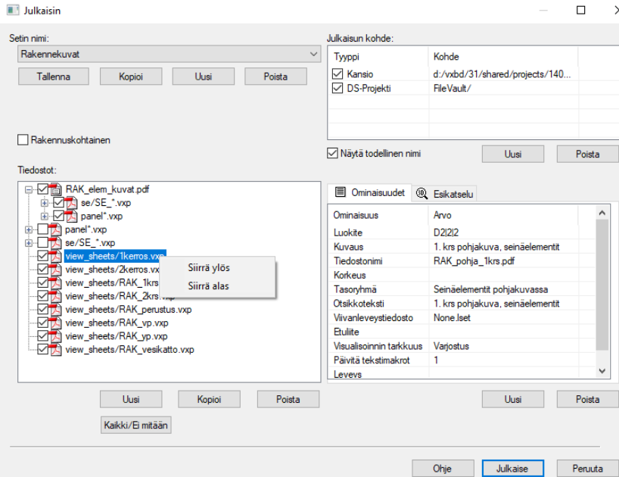Screen dimensions: 619x477
Task: Open the Setin nimi Rakennekuvat dropdown
Action: 314,55
